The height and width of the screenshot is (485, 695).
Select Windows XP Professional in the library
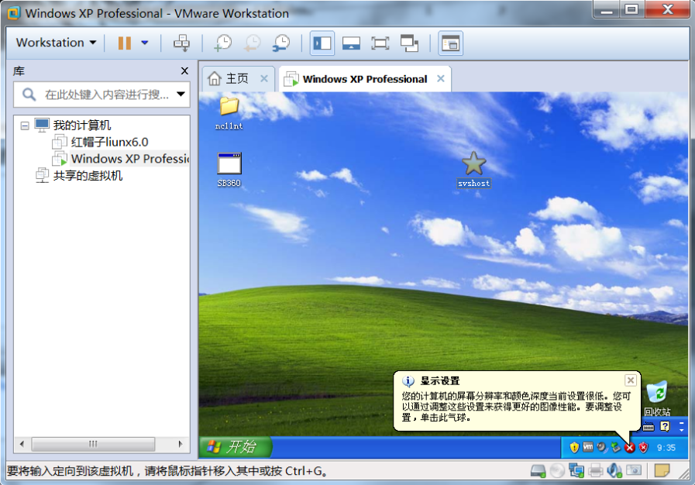coord(130,159)
